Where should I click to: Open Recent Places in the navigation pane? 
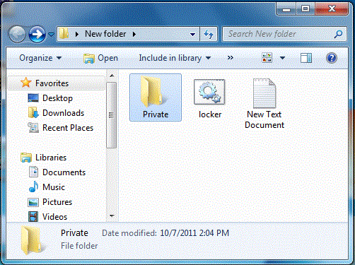coord(68,128)
